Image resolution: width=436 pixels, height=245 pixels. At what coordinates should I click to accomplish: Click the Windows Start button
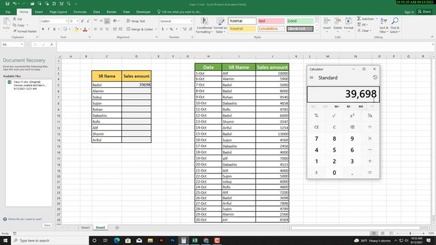[5, 240]
